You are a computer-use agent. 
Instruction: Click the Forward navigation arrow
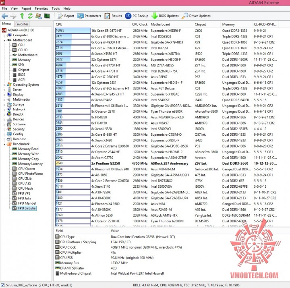[x=13, y=16]
